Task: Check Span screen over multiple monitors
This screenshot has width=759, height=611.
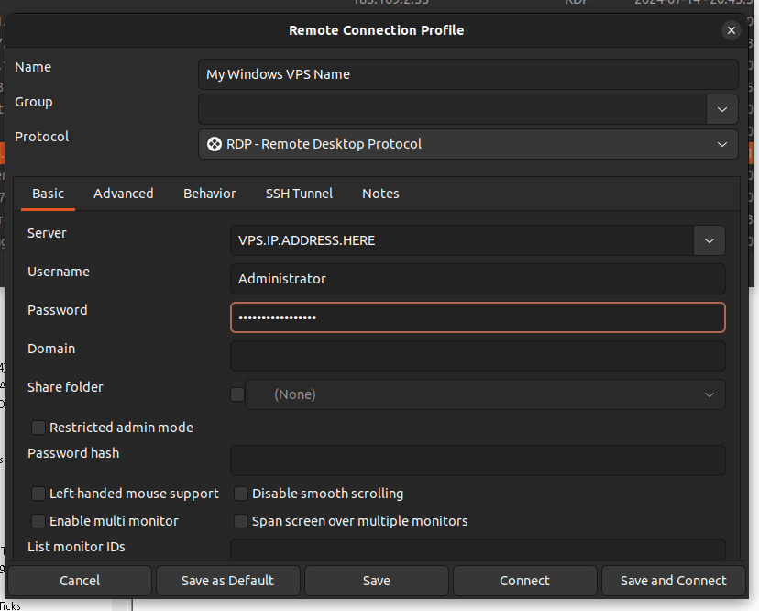Action: [240, 521]
